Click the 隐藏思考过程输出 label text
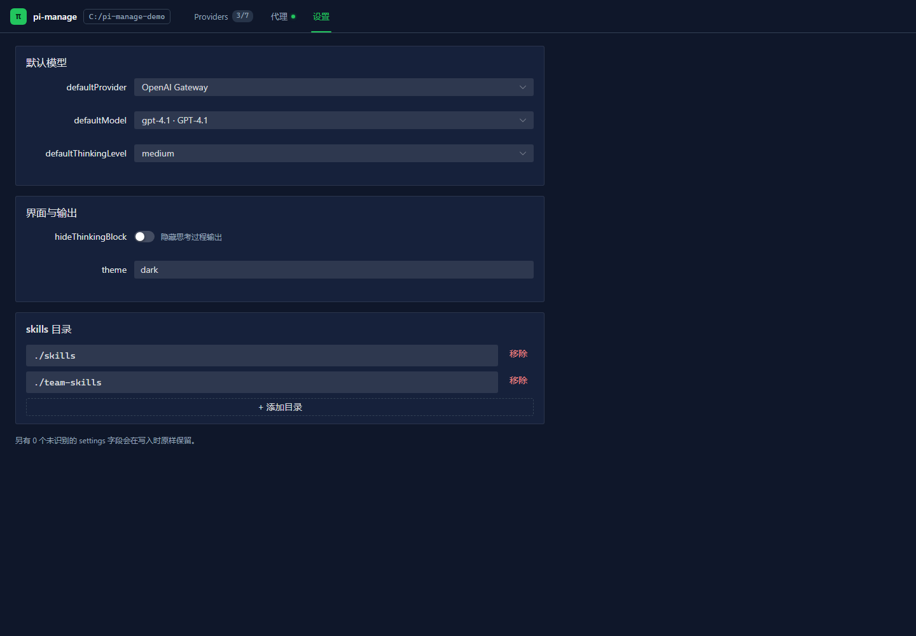This screenshot has width=916, height=636. [191, 237]
